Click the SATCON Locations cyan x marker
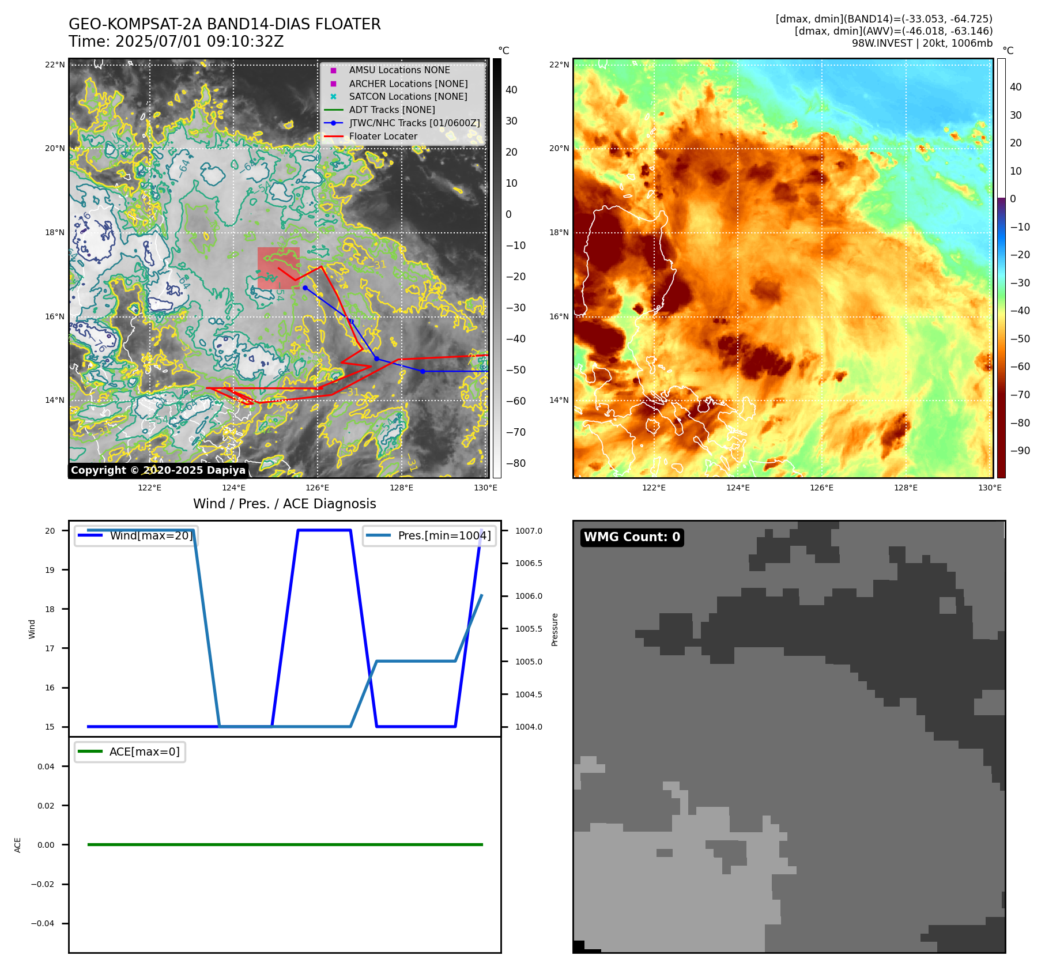Screen dimensions: 1045x974 pyautogui.click(x=333, y=97)
